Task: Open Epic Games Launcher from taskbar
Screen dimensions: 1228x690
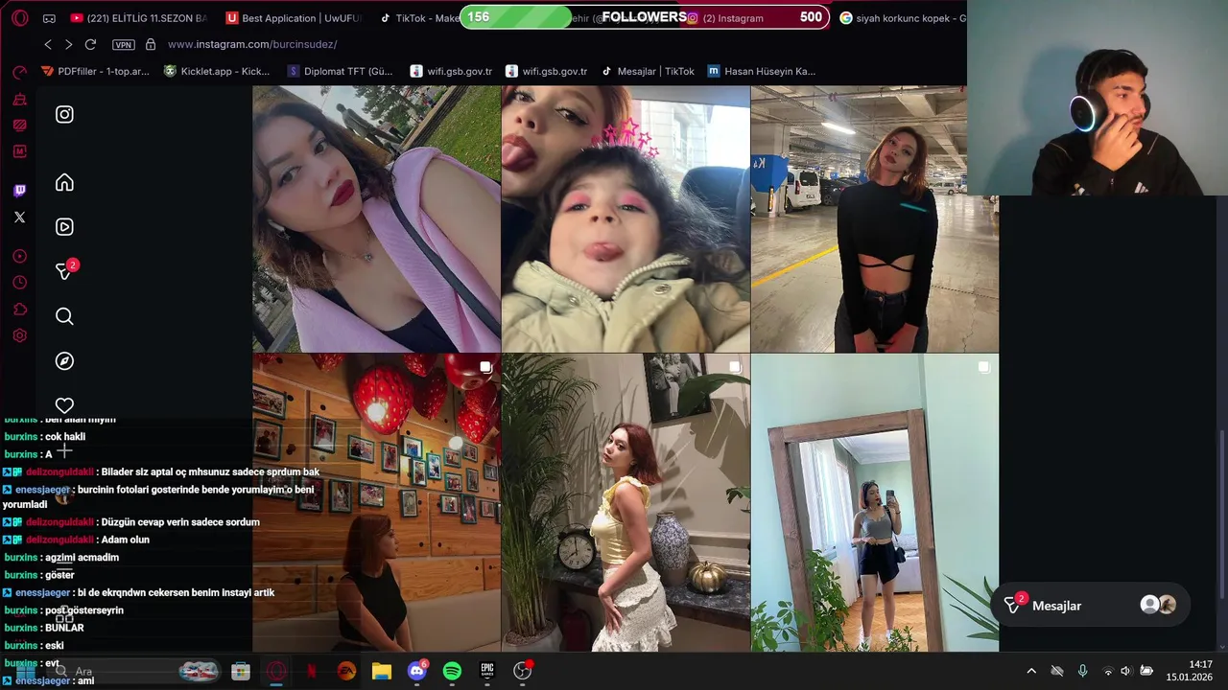Action: click(x=487, y=671)
